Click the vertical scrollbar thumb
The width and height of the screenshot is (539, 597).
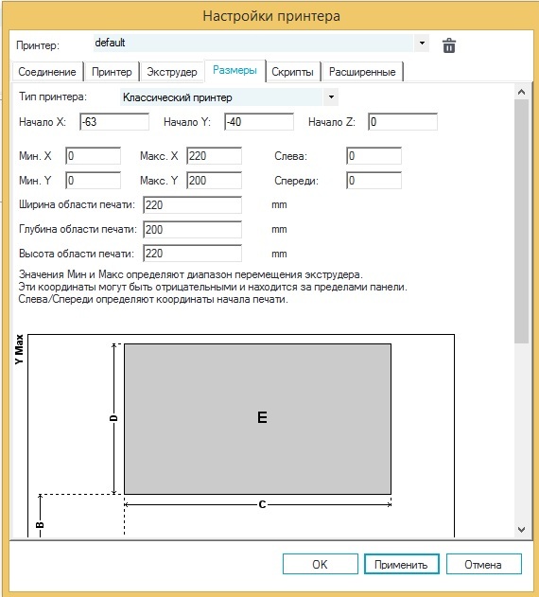coord(521,221)
